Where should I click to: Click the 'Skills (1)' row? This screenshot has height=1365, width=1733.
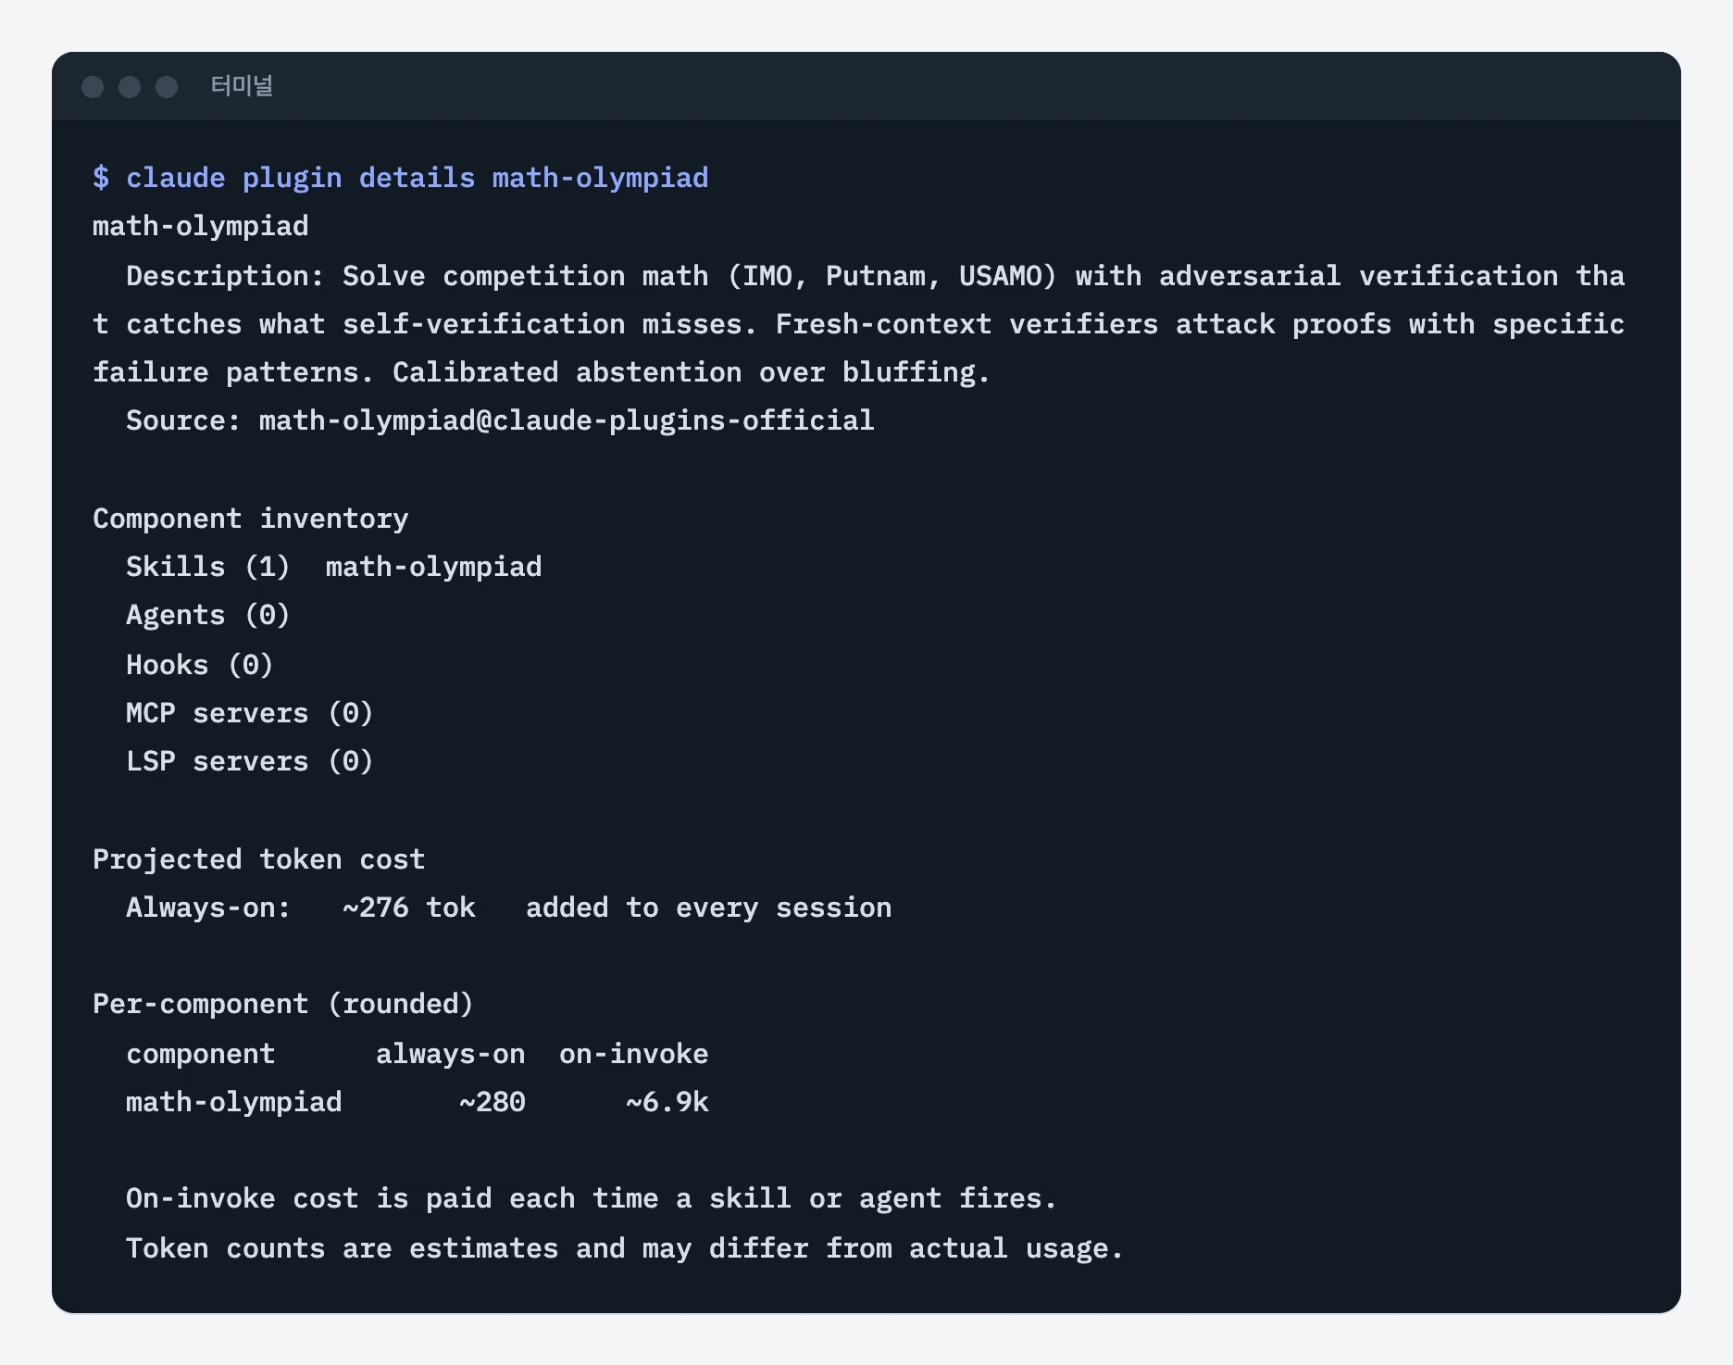point(334,567)
